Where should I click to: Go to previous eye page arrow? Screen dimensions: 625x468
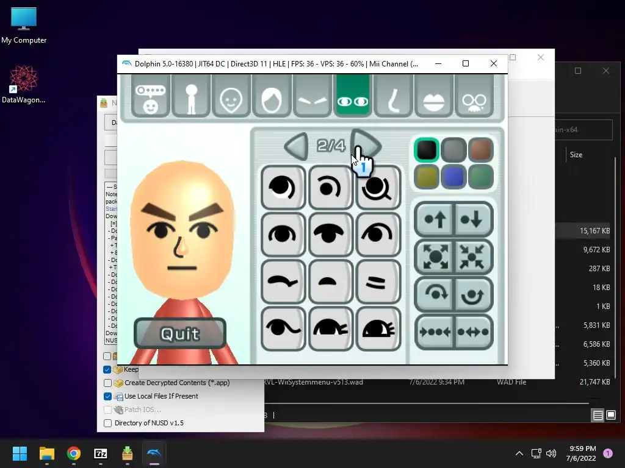click(x=297, y=146)
